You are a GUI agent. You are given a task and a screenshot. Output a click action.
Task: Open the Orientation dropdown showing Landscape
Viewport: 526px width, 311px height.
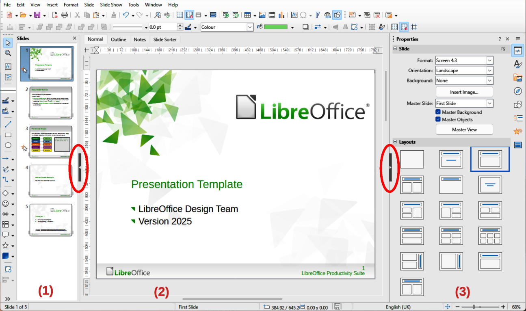coord(464,71)
